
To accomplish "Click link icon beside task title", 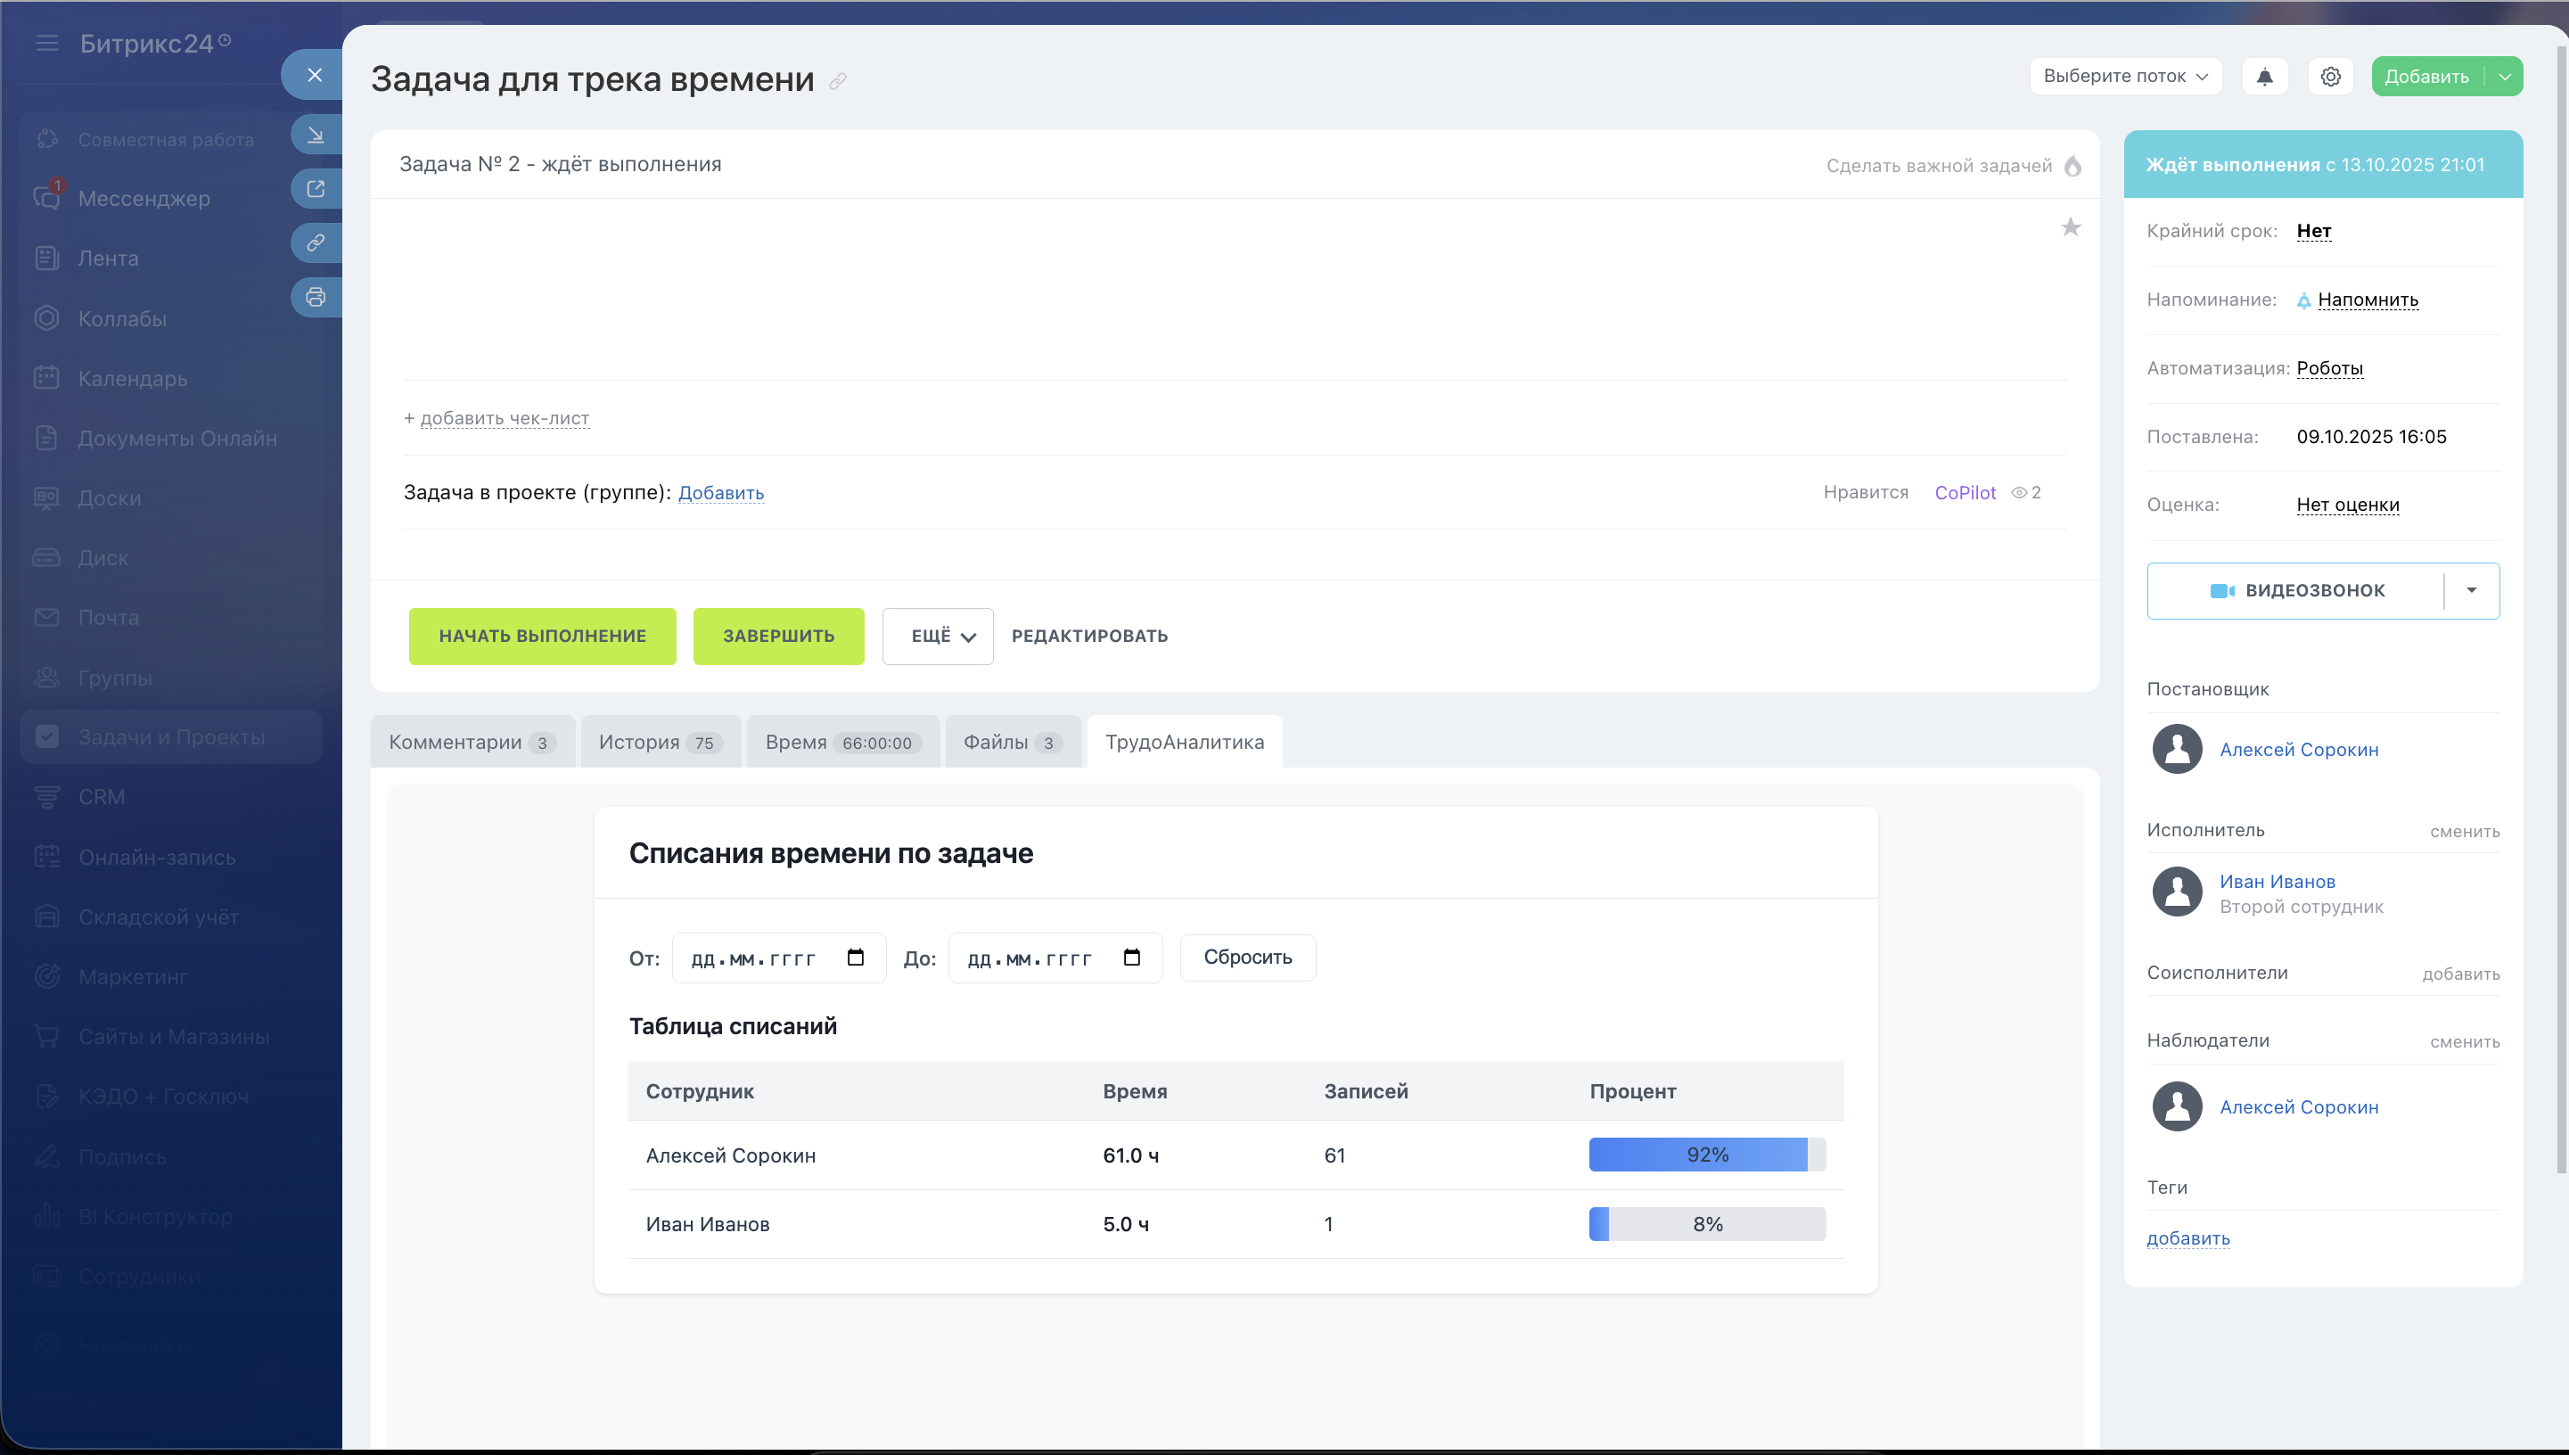I will click(838, 81).
